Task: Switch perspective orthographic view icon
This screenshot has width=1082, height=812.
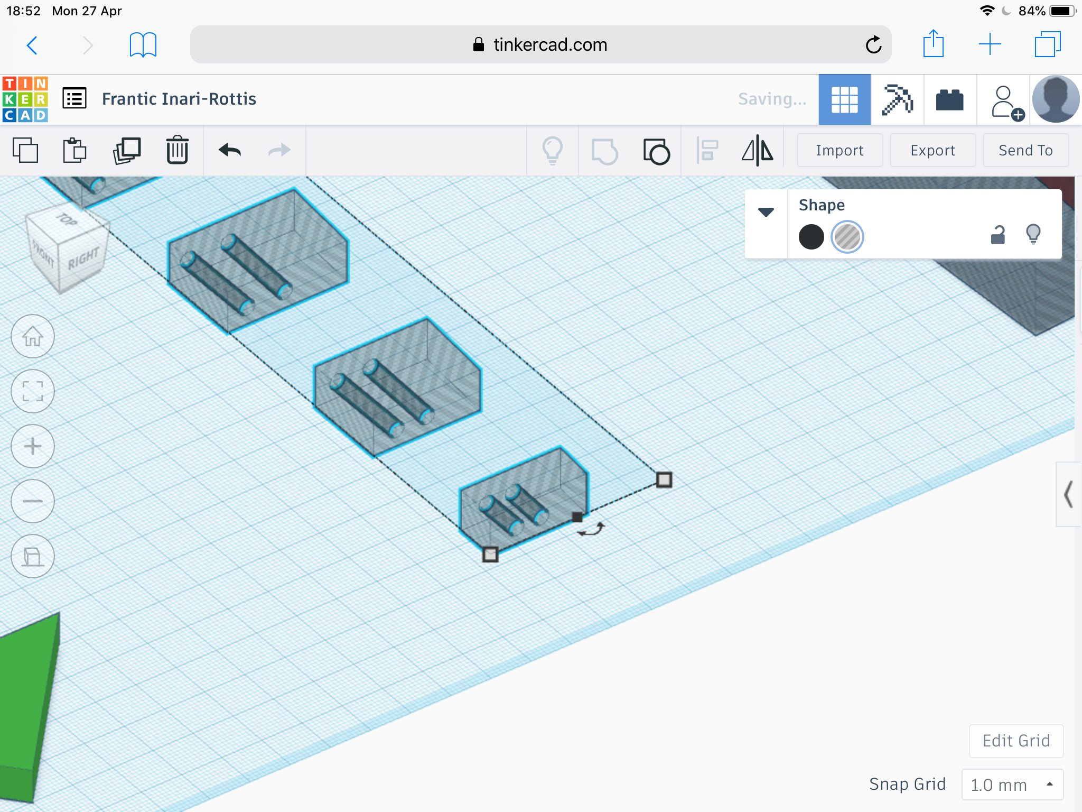Action: [x=33, y=556]
